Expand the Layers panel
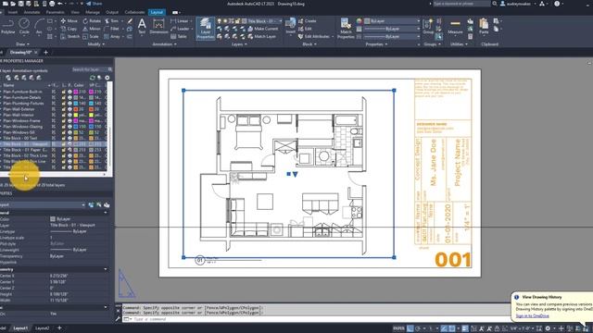This screenshot has height=333, width=593. point(239,44)
